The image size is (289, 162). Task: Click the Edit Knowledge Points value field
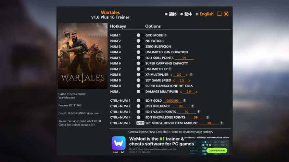tap(196, 117)
